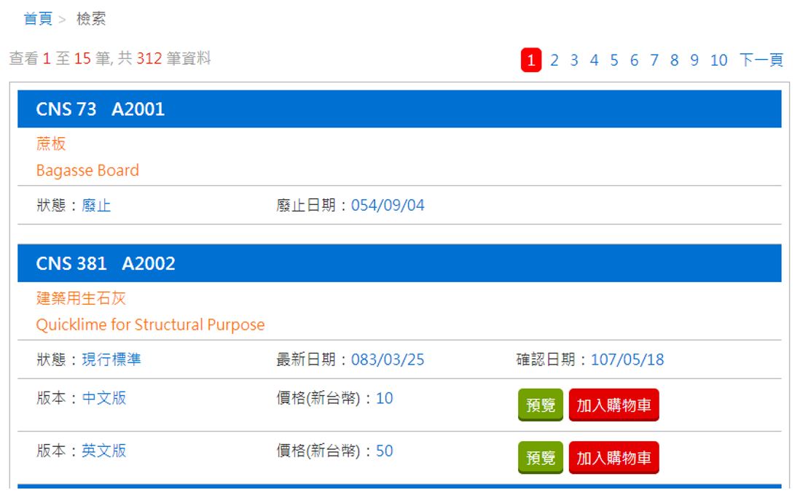Navigate to results page 7
The height and width of the screenshot is (498, 800).
(654, 61)
